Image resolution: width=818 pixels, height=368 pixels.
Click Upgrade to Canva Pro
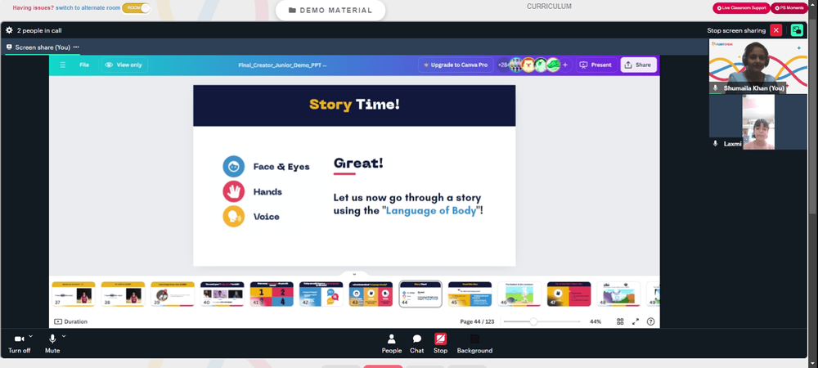click(x=456, y=65)
